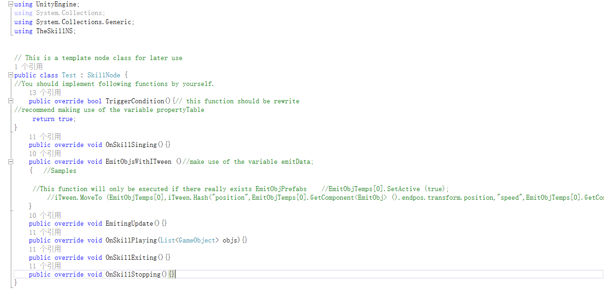Collapse the EmitObjsWithITween method
Viewport: 604px width, 308px height.
coord(11,162)
